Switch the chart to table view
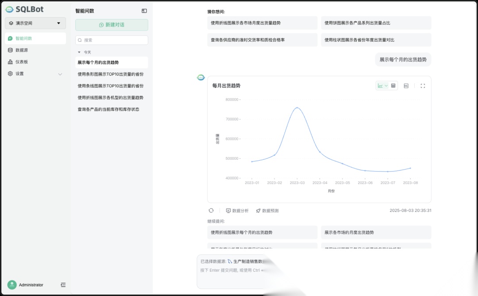478x296 pixels. [393, 85]
